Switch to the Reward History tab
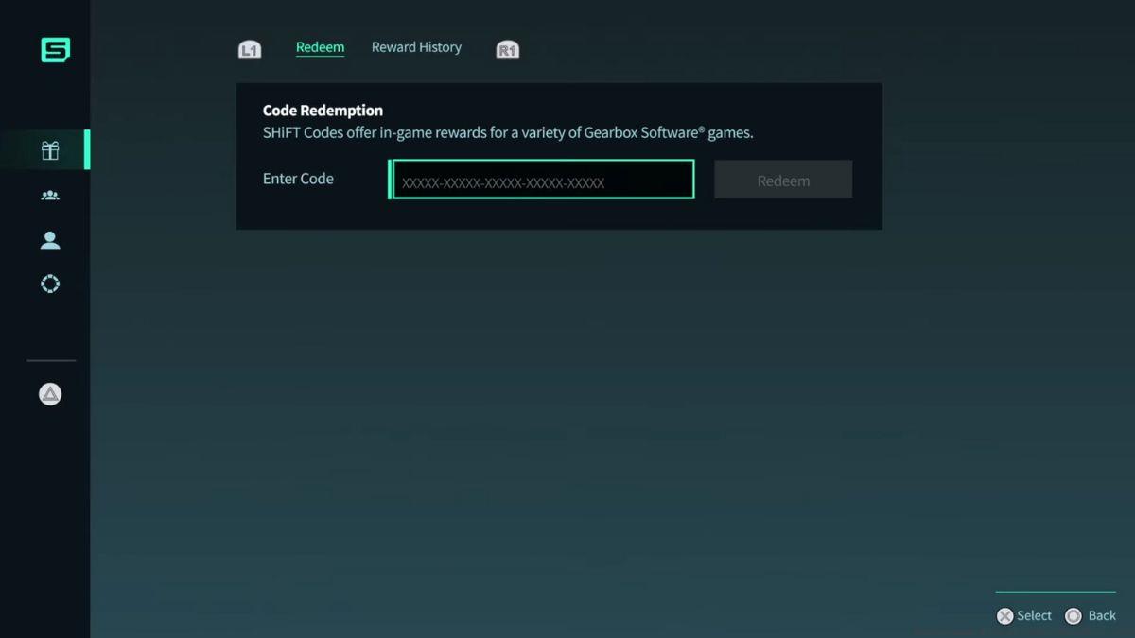Viewport: 1135px width, 638px height. (x=416, y=46)
